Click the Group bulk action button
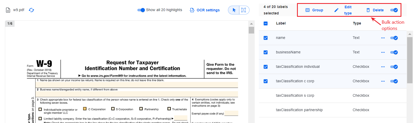This screenshot has height=123, width=418. coord(314,10)
